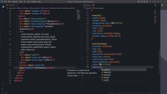The width and height of the screenshot is (167, 94).
Task: Open the Go menu
Action: pos(25,2)
